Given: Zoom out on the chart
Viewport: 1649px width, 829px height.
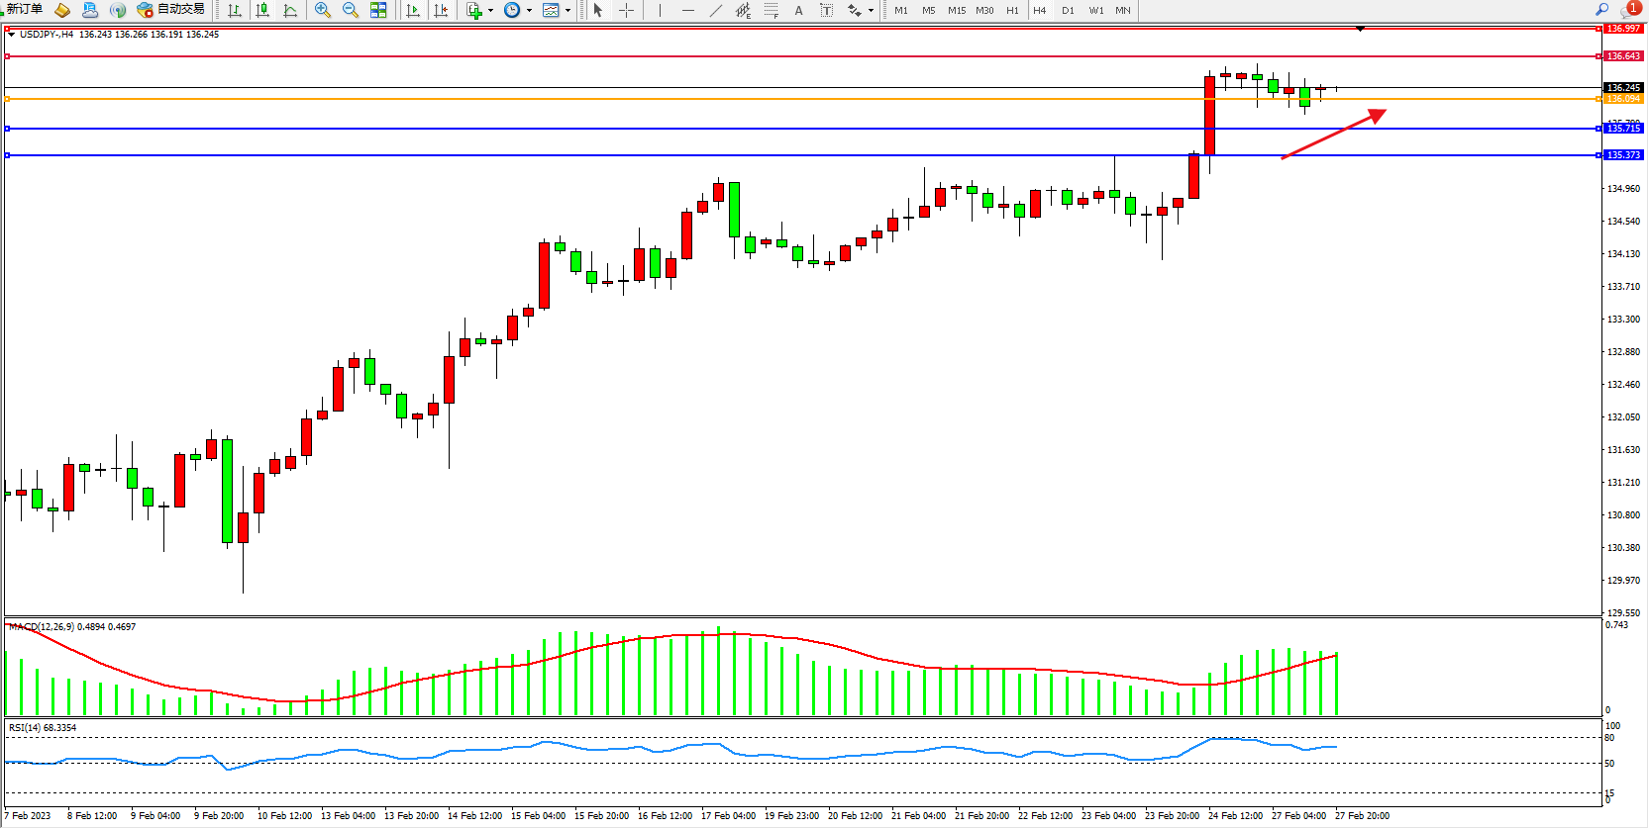Looking at the screenshot, I should (x=351, y=11).
